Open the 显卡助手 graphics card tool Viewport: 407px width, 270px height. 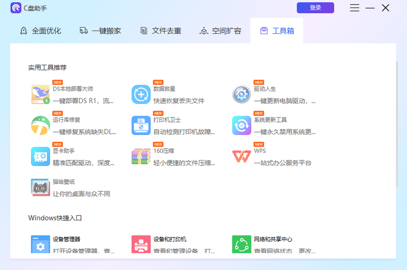point(40,157)
